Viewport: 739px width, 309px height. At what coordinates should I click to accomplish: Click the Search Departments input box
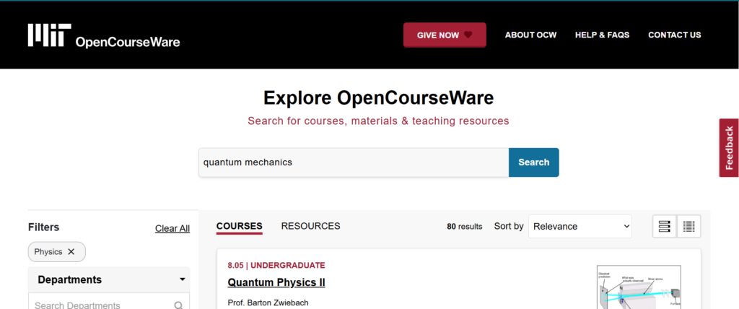[100, 305]
